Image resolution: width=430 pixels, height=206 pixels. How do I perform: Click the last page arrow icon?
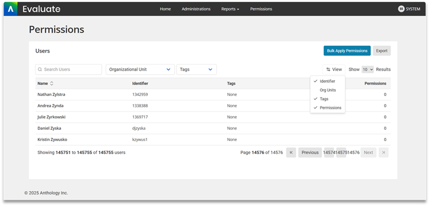(383, 152)
